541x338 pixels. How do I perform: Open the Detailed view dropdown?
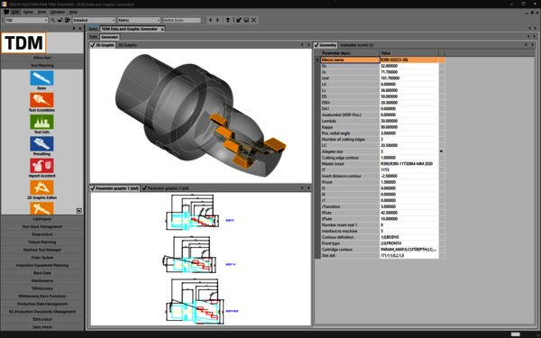click(94, 20)
